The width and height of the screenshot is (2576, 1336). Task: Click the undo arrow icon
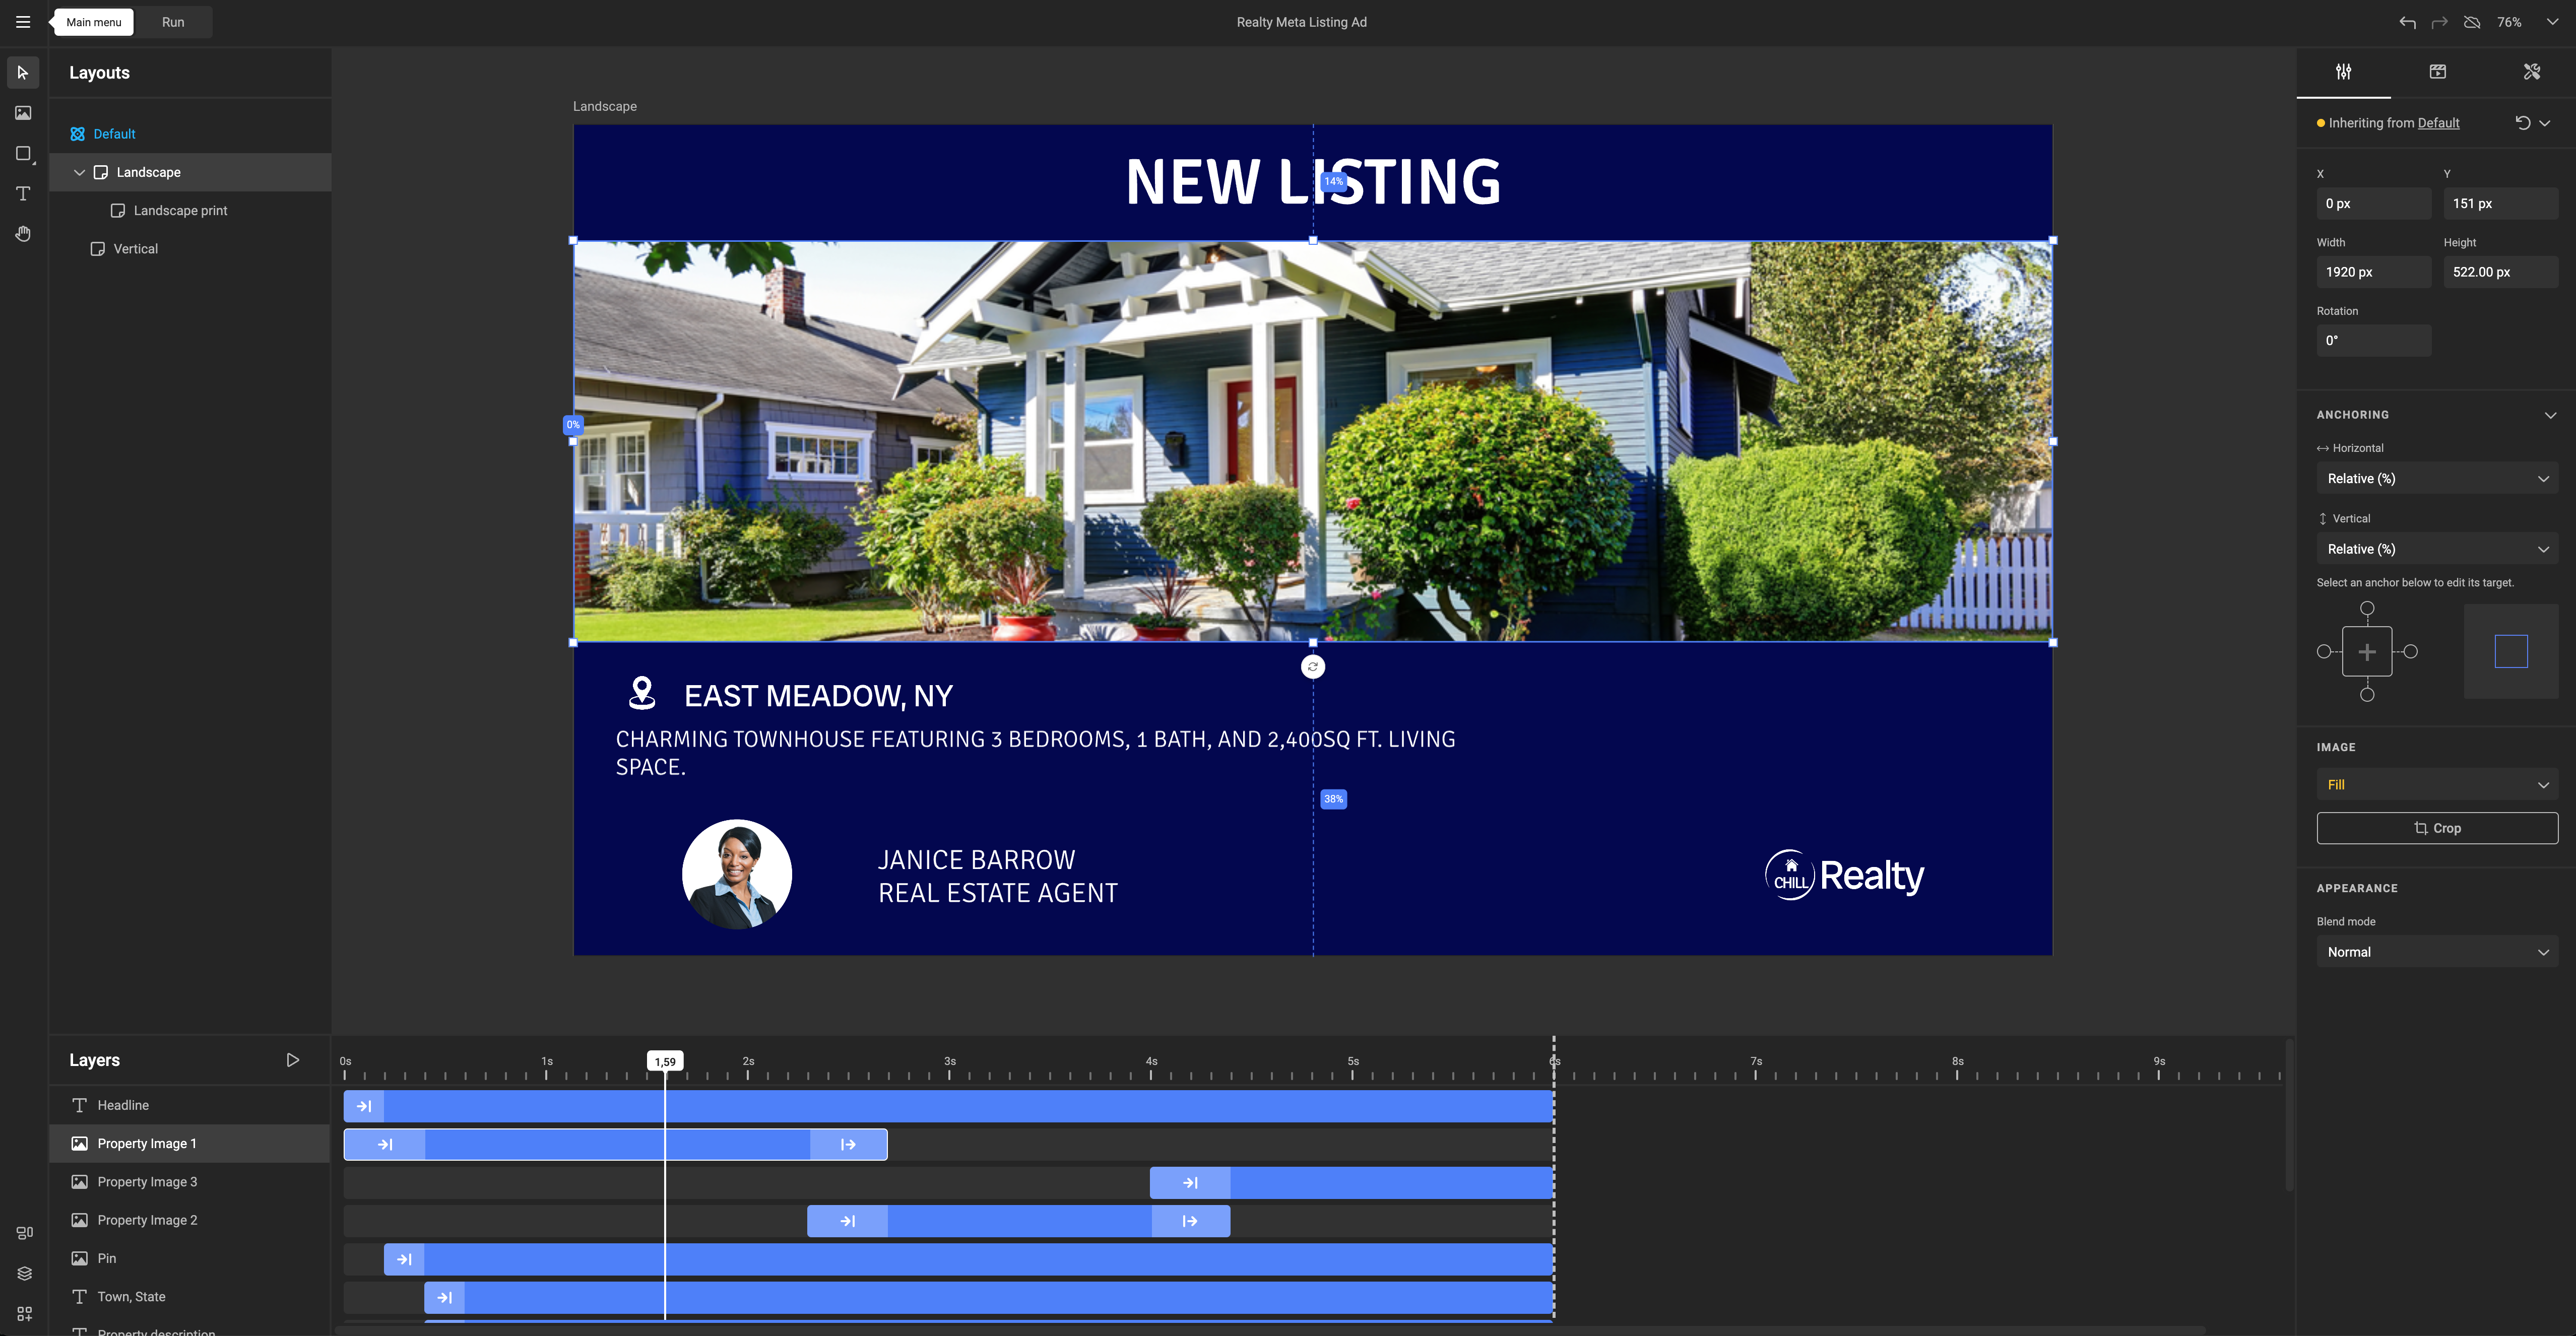[2407, 22]
